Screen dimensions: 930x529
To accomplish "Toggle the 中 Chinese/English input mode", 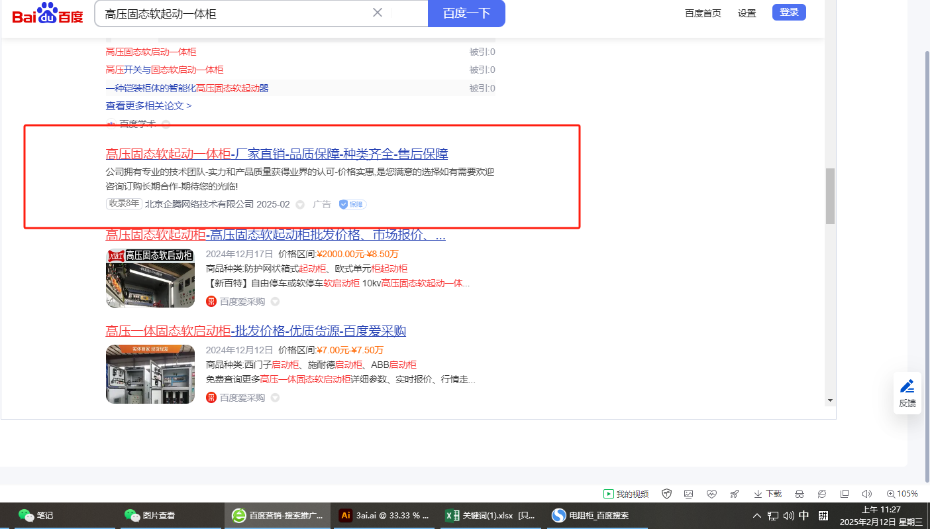I will pyautogui.click(x=804, y=516).
